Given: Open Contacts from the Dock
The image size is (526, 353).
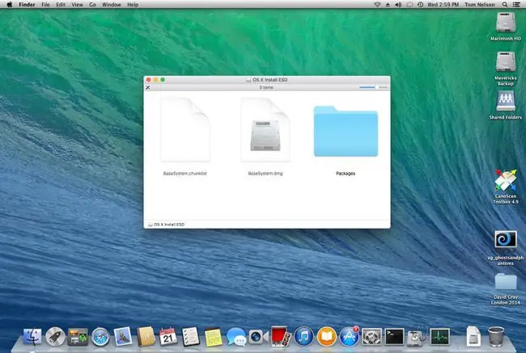Looking at the screenshot, I should [x=146, y=336].
